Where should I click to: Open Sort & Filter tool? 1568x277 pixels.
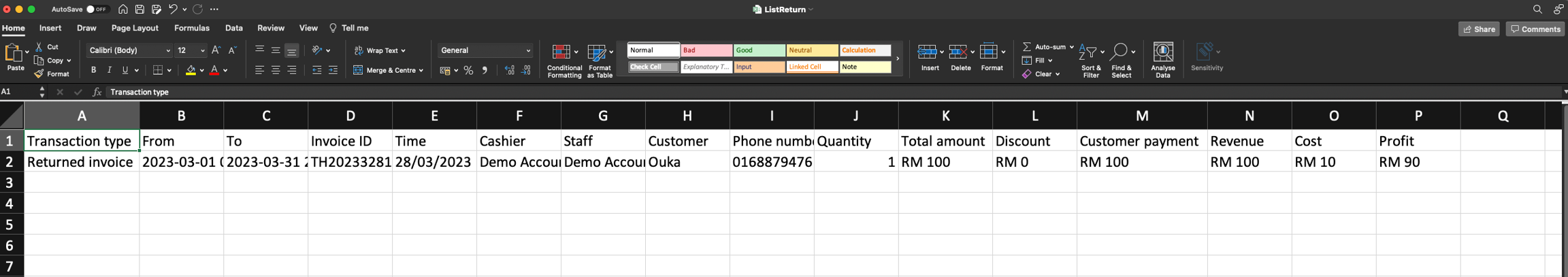pos(1089,52)
